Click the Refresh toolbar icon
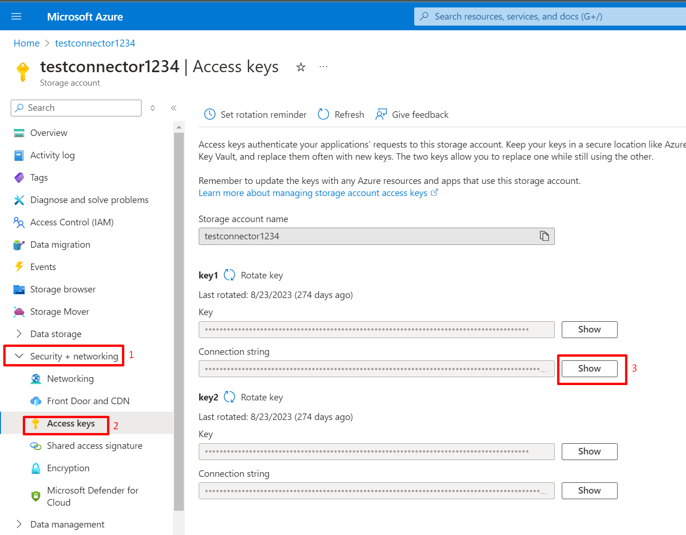This screenshot has height=535, width=686. tap(323, 115)
